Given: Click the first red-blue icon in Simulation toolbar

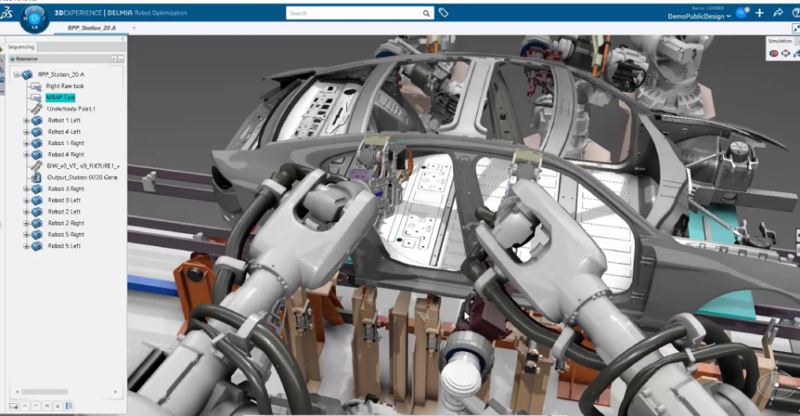Looking at the screenshot, I should coord(774,53).
